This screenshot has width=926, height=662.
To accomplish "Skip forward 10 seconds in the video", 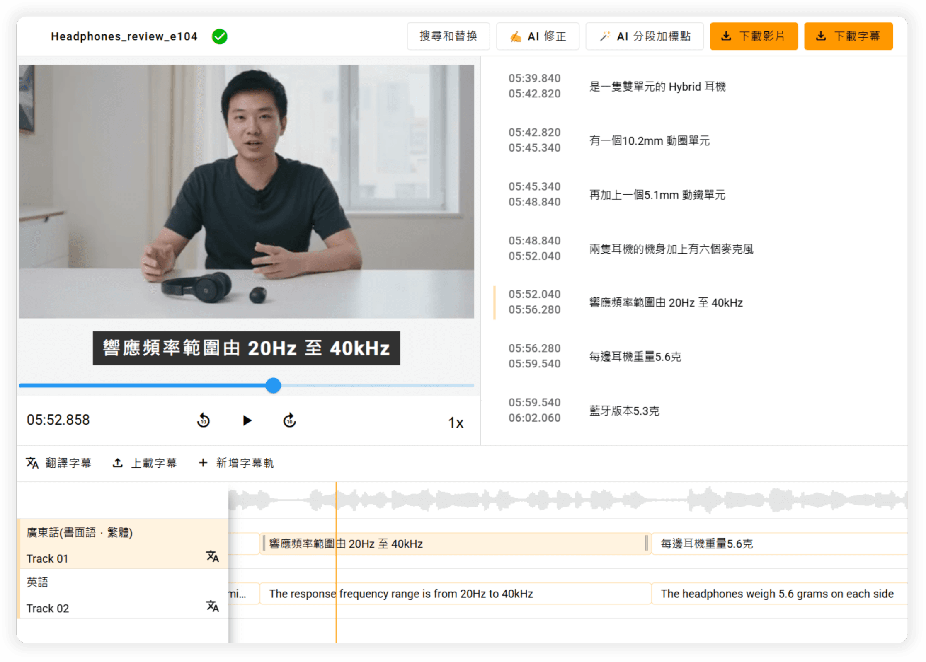I will pos(289,420).
